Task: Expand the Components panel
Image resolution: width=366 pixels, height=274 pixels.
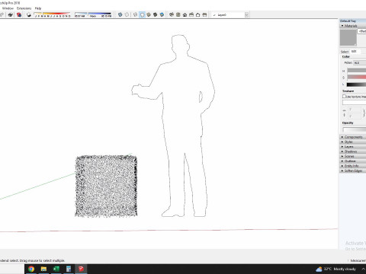Action: coord(353,137)
